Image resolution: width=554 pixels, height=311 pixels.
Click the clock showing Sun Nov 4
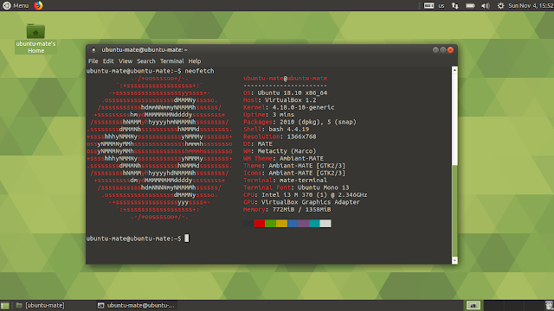pos(531,6)
